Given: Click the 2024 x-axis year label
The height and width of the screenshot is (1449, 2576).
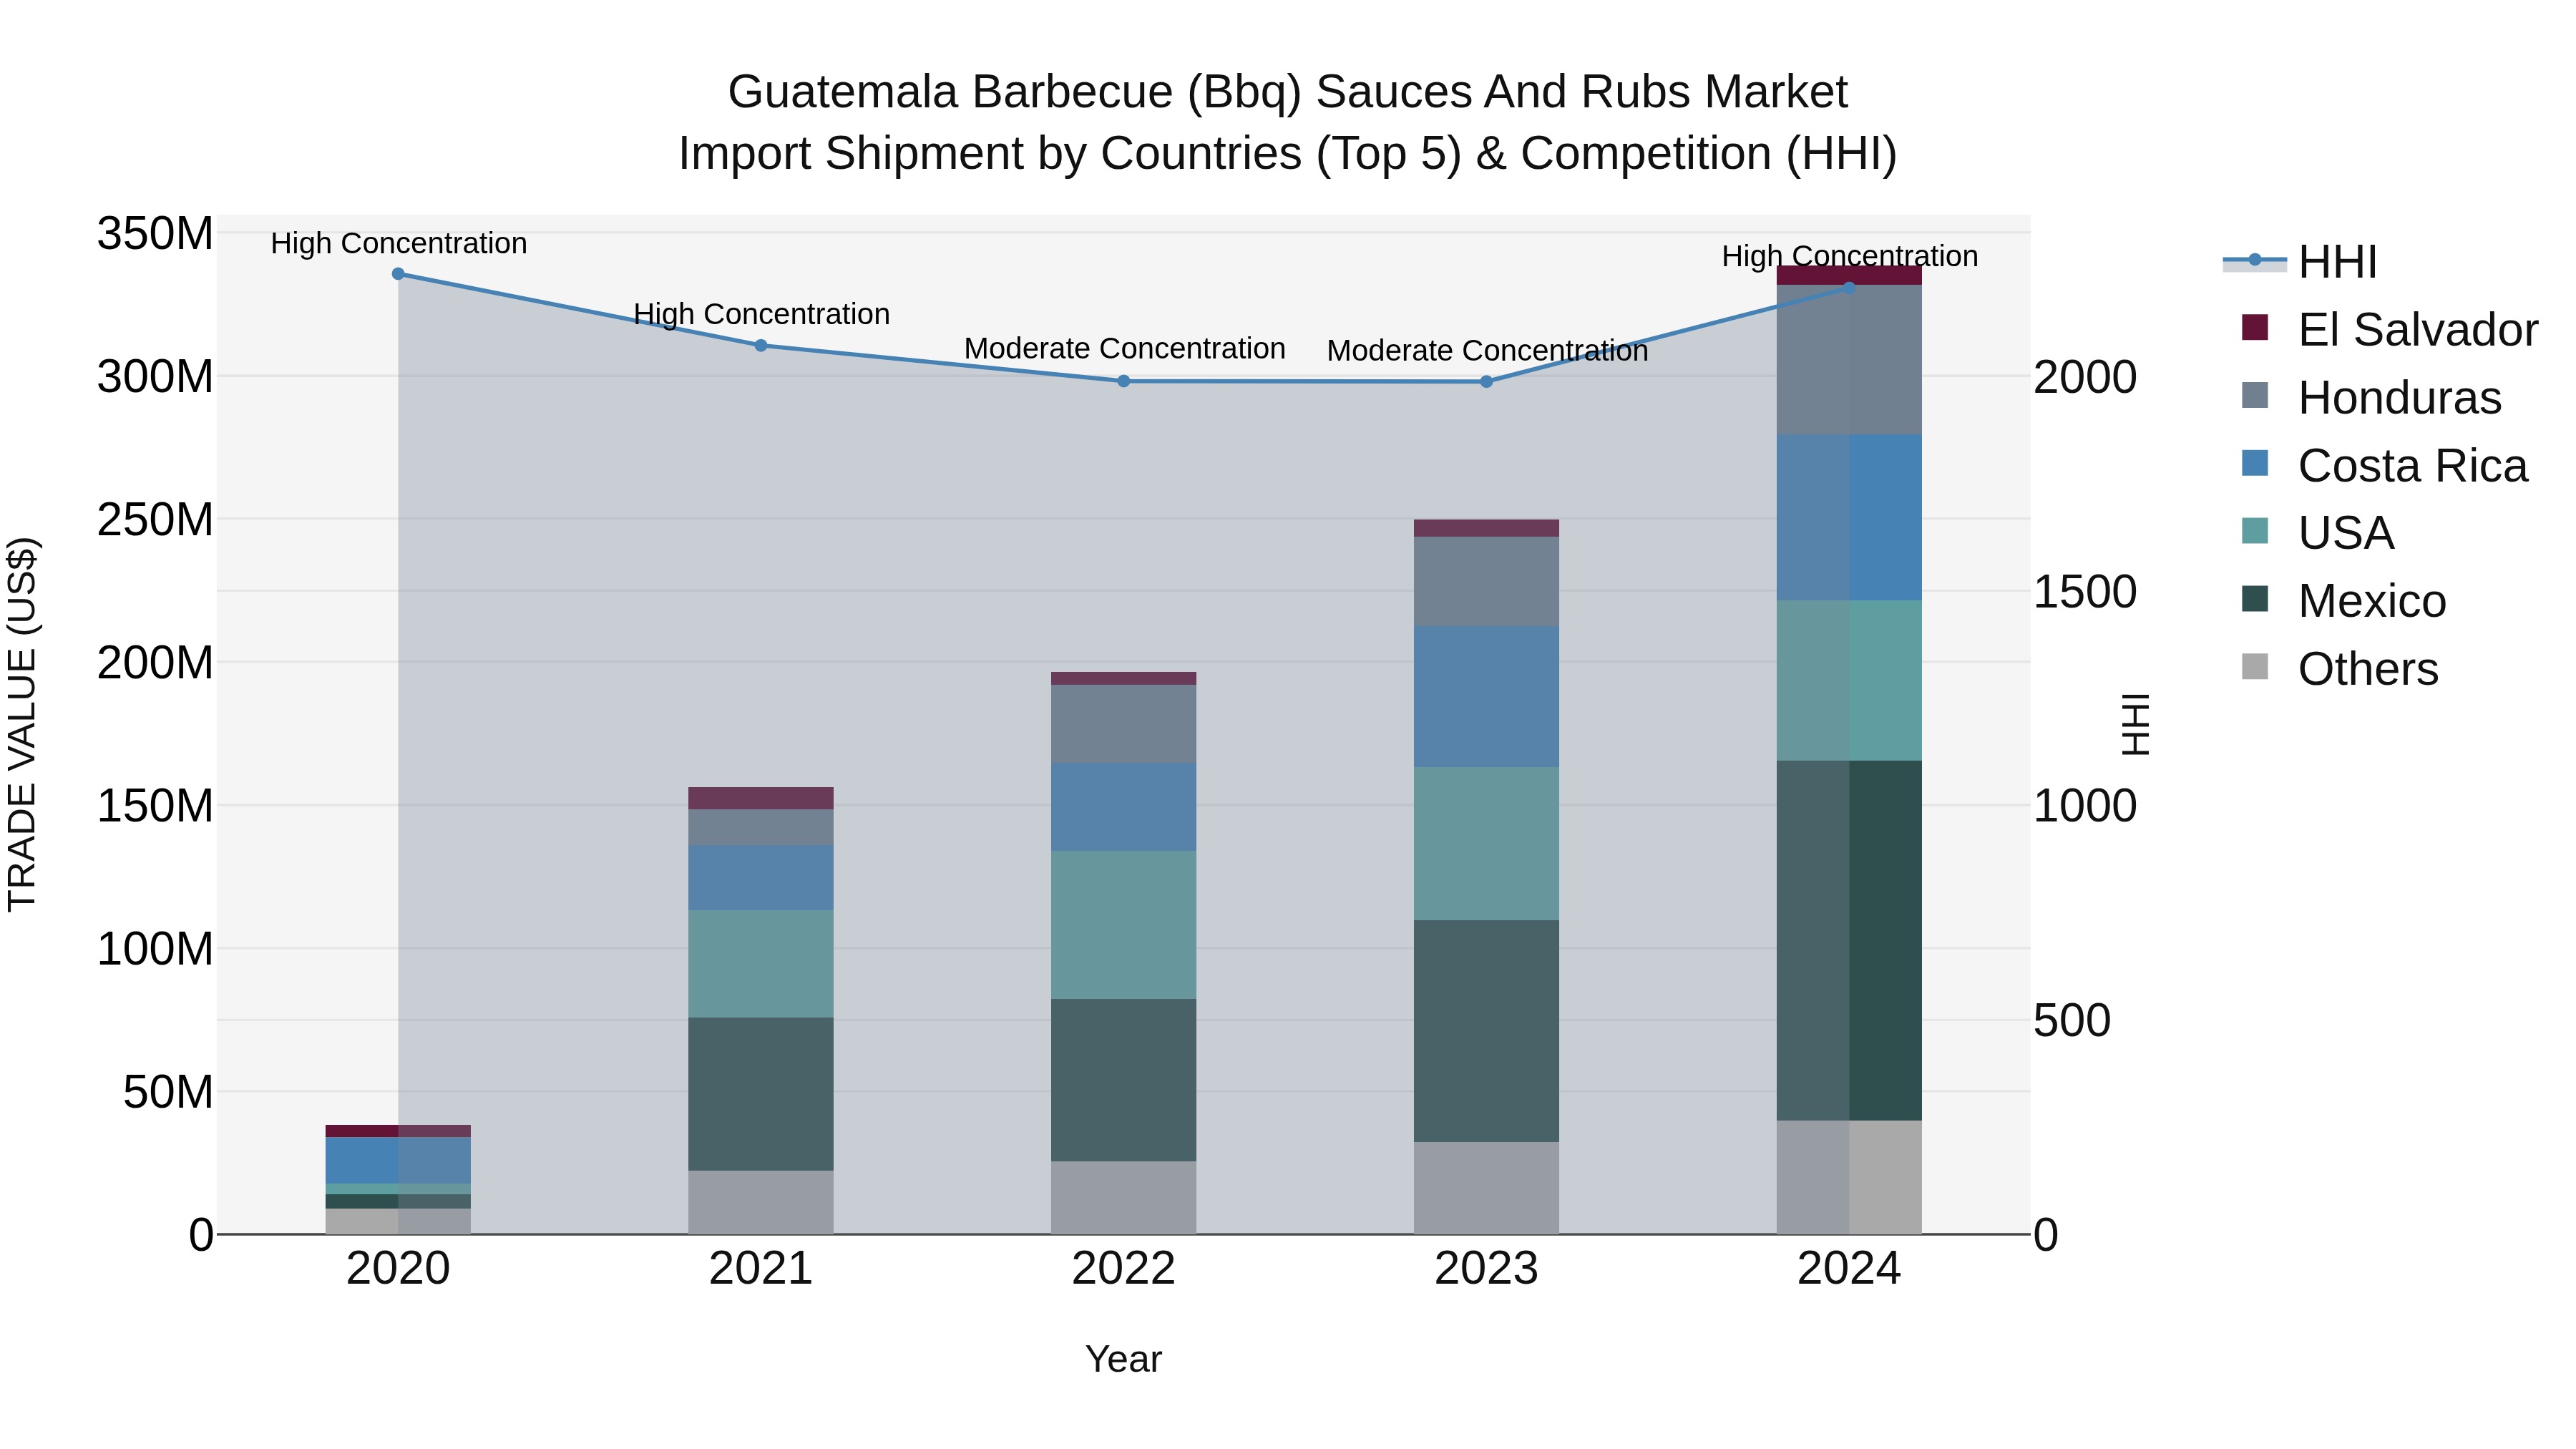Looking at the screenshot, I should coord(1849,1269).
